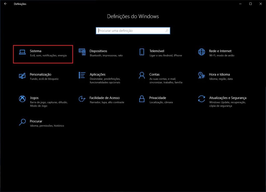The image size is (266, 192).
Task: Click the 'Definições do Windows' heading
Action: click(x=133, y=16)
